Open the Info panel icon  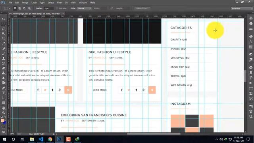tap(251, 24)
